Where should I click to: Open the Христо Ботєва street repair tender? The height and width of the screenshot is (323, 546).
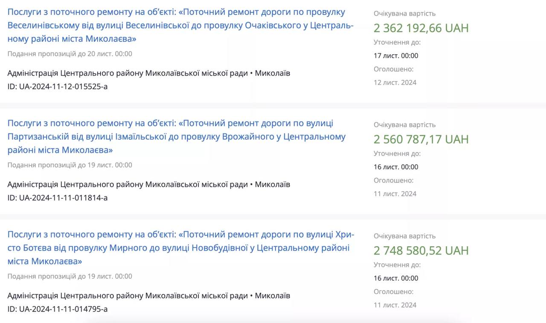point(180,247)
